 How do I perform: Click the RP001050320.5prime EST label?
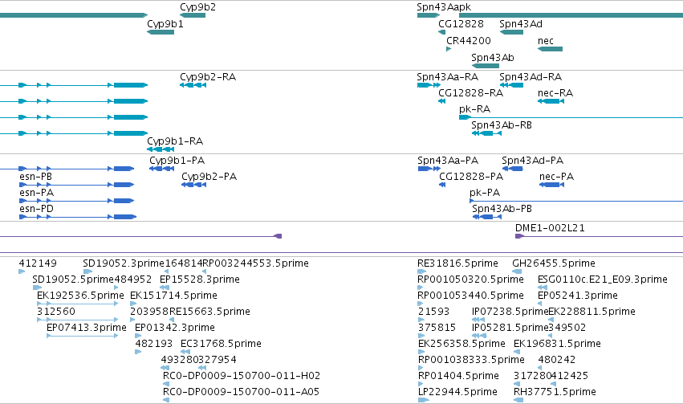[x=470, y=280]
